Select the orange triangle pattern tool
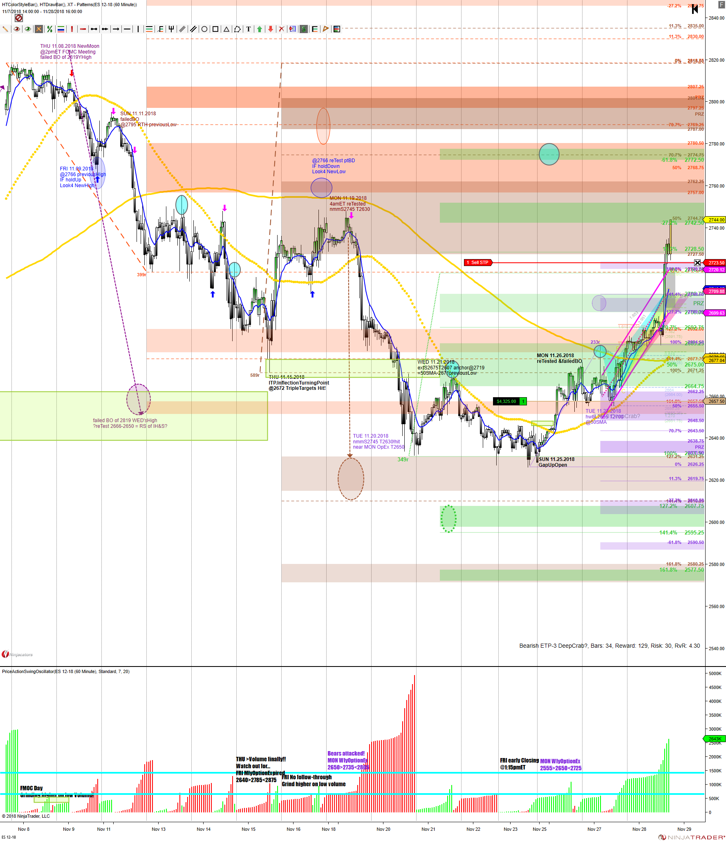The width and height of the screenshot is (726, 841). (326, 29)
